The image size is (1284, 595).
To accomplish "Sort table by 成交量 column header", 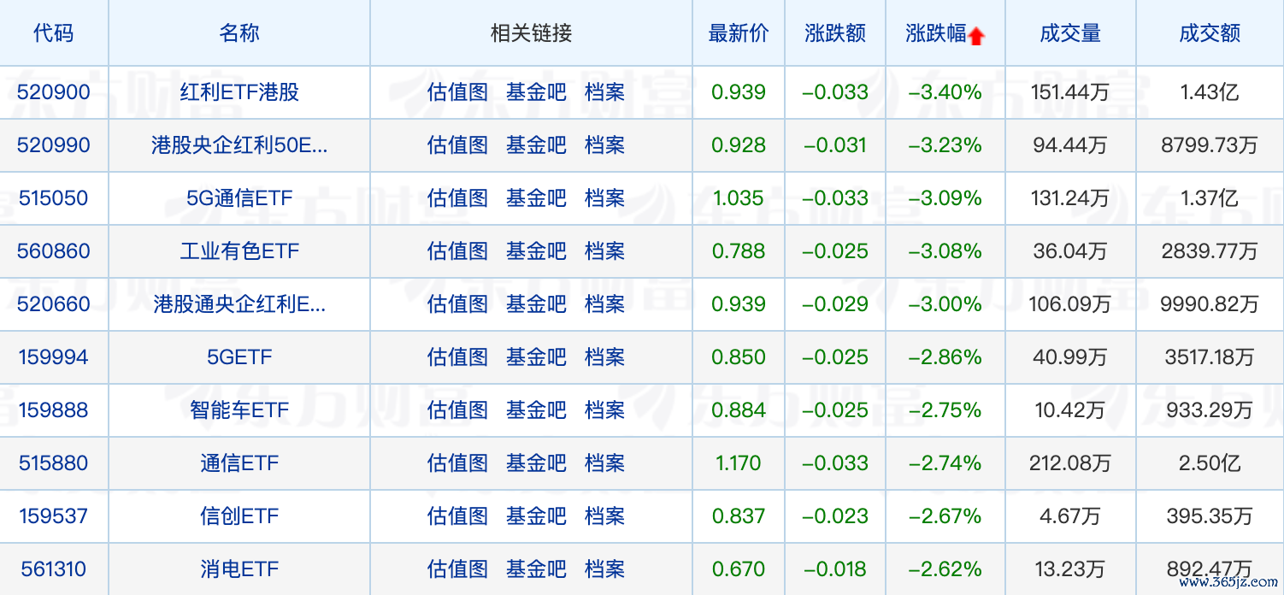I will (1070, 33).
